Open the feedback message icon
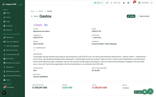 [x=107, y=3]
